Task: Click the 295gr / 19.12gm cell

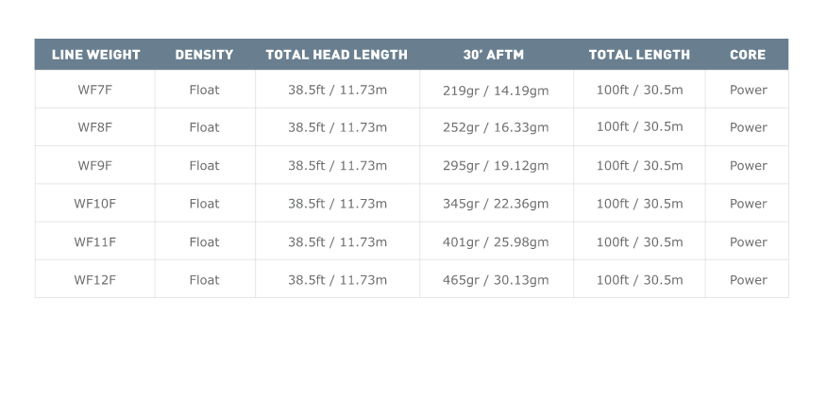Action: [496, 166]
